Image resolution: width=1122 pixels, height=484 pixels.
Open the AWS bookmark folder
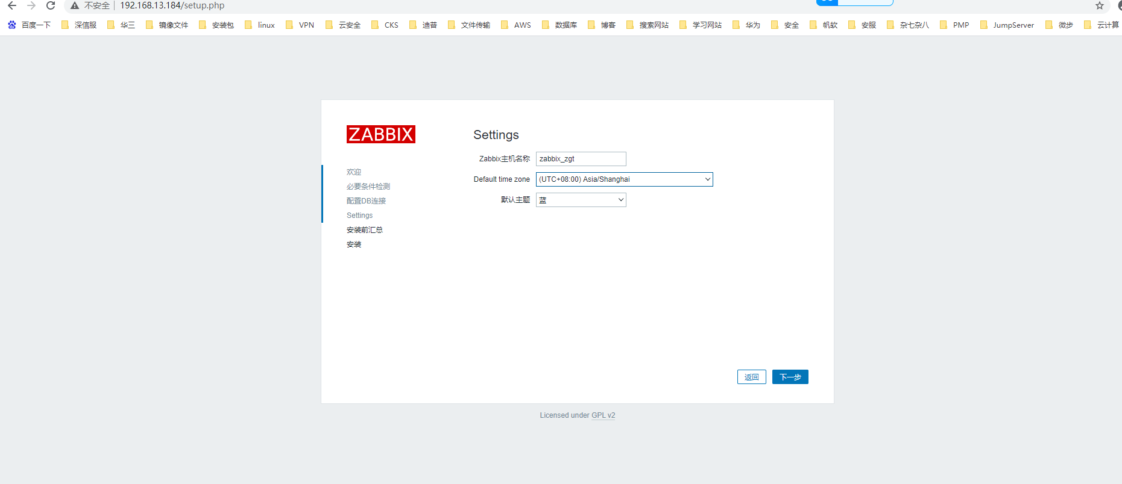tap(516, 25)
